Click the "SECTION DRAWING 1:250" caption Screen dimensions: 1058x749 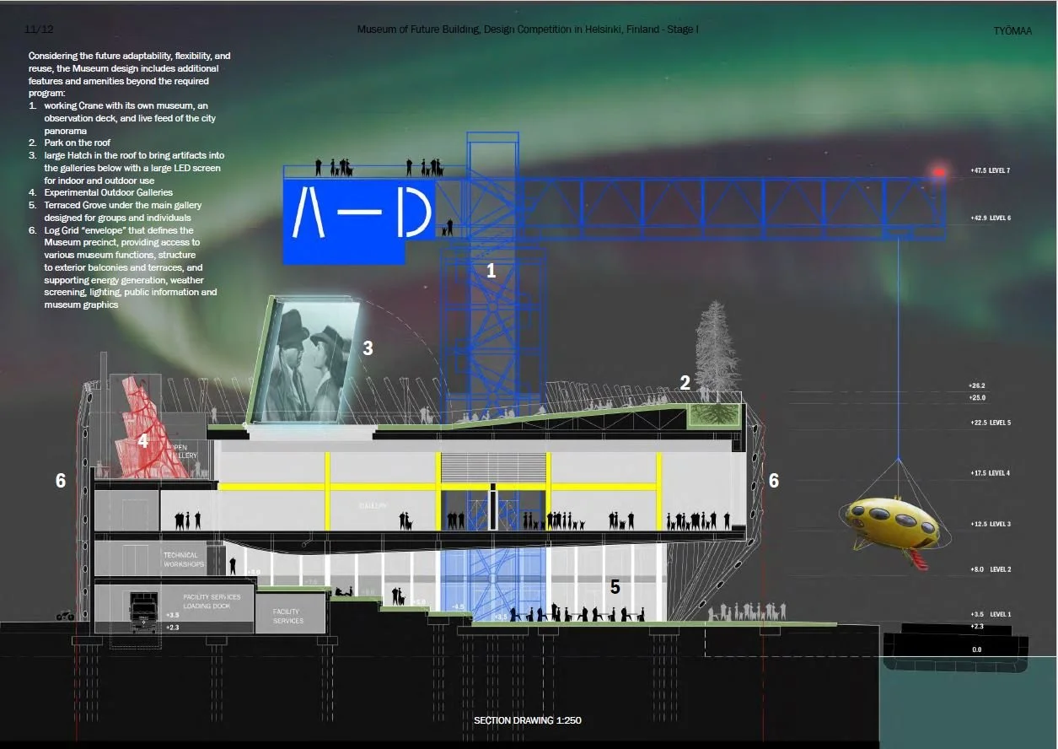528,720
